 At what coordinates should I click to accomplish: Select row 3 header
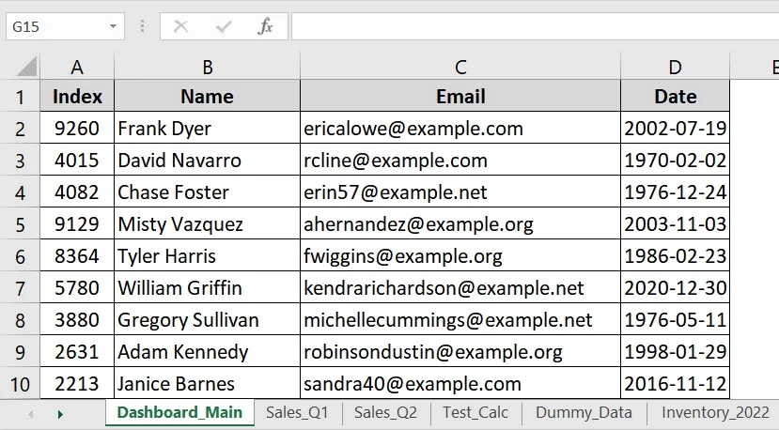click(x=20, y=160)
